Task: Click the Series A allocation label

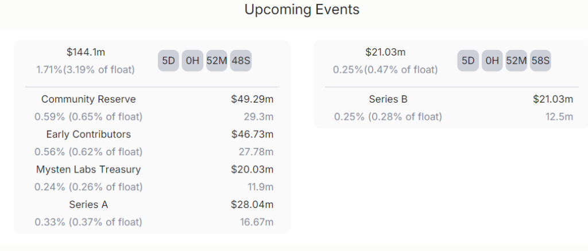Action: click(88, 204)
